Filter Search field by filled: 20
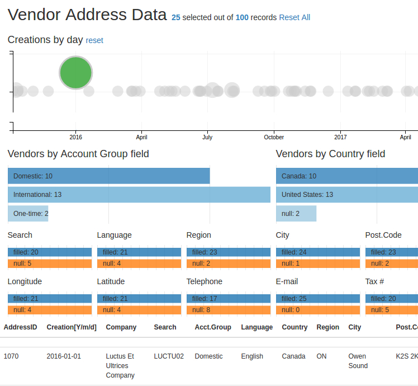The height and width of the screenshot is (386, 418). [49, 252]
